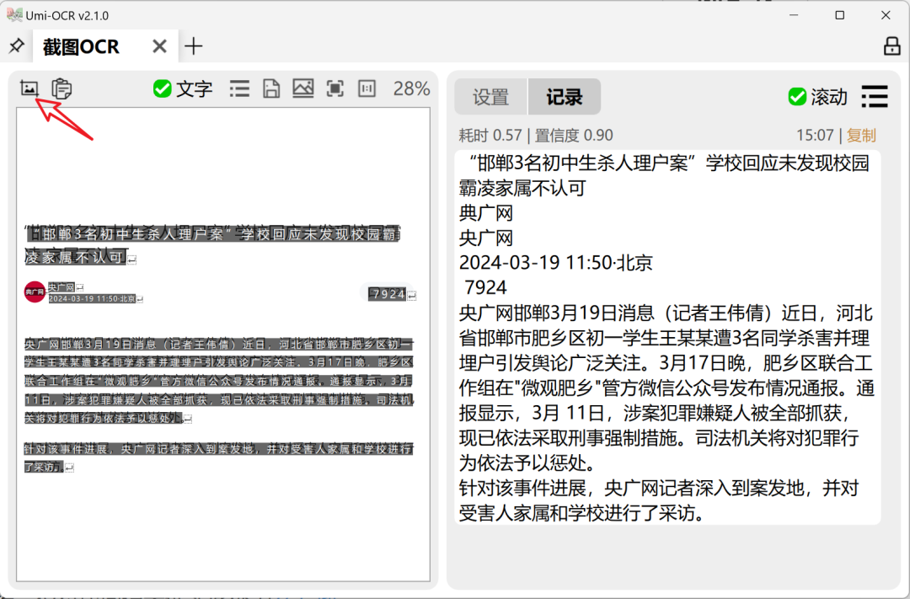Click the 典广网 line in results
Screen dimensions: 910x599
(x=486, y=213)
